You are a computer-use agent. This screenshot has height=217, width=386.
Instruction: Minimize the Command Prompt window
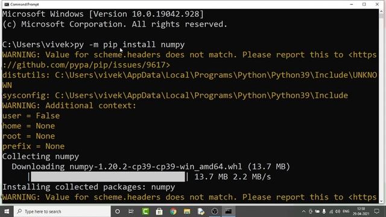tap(351, 4)
